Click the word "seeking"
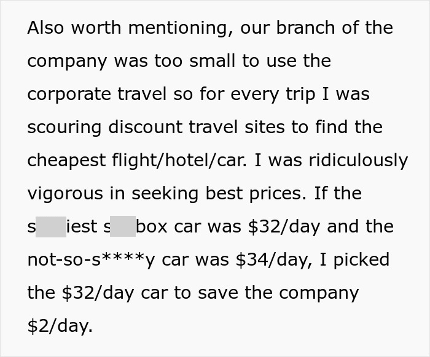The width and height of the screenshot is (430, 357). [x=170, y=193]
